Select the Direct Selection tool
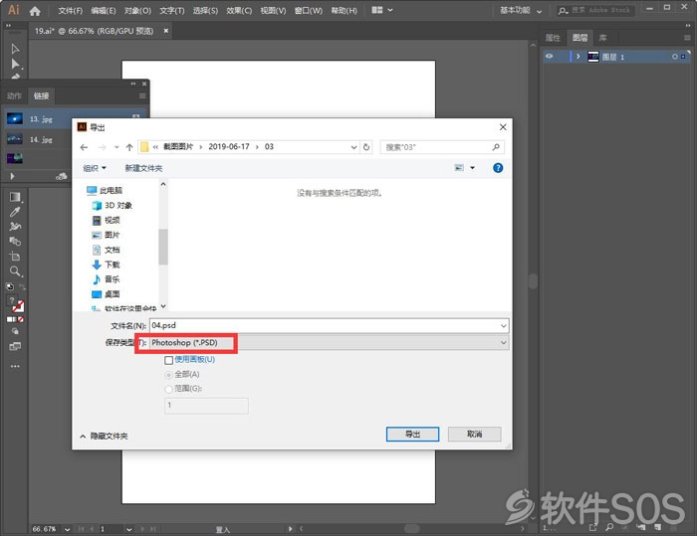This screenshot has height=536, width=697. click(15, 64)
